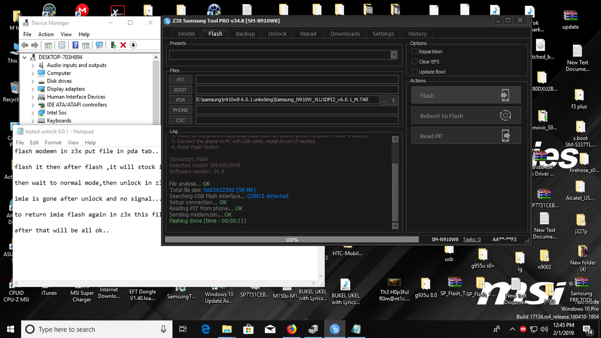Image resolution: width=601 pixels, height=338 pixels.
Task: Expand Audio inputs and outputs
Action: coord(33,65)
